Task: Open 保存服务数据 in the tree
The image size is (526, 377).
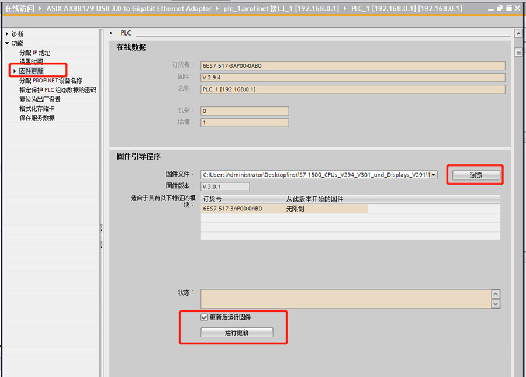Action: (37, 118)
